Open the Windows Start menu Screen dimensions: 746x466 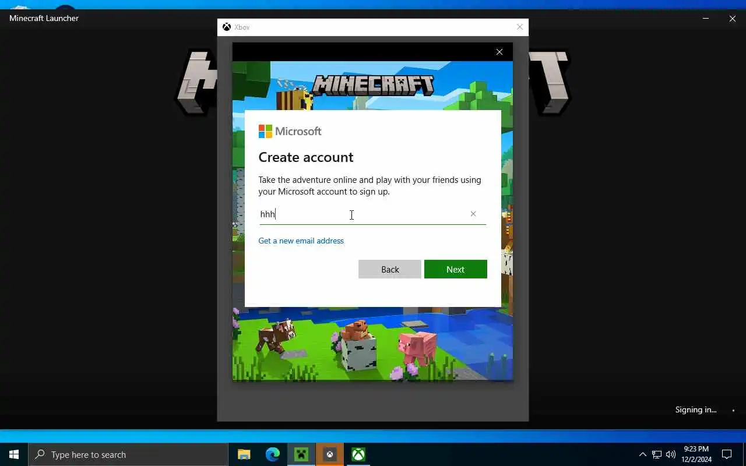pos(14,454)
